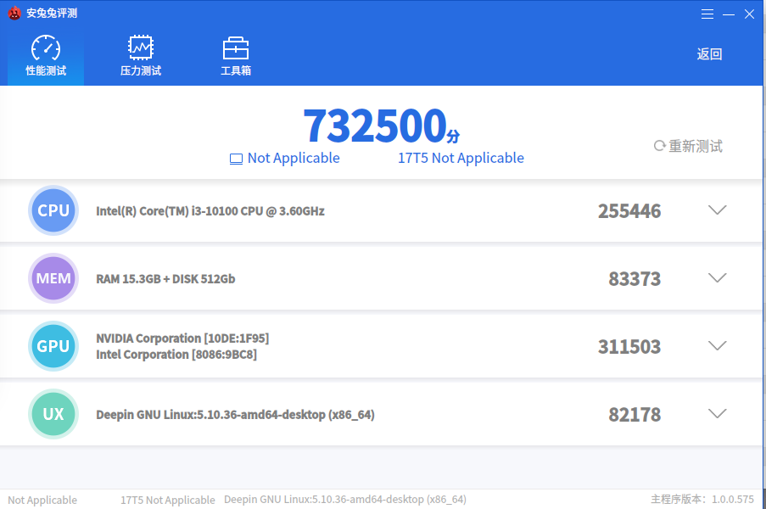The width and height of the screenshot is (766, 509).
Task: Click the cyan GPU circle icon
Action: pyautogui.click(x=53, y=346)
